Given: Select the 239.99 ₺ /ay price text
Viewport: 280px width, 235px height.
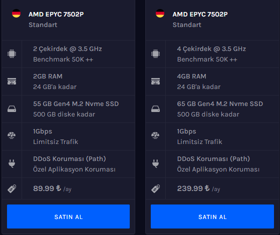Looking at the screenshot, I should [x=198, y=188].
